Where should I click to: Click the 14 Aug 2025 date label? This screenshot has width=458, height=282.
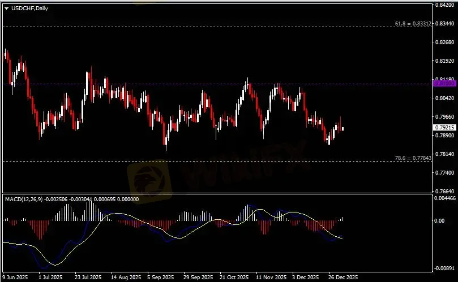click(x=126, y=277)
